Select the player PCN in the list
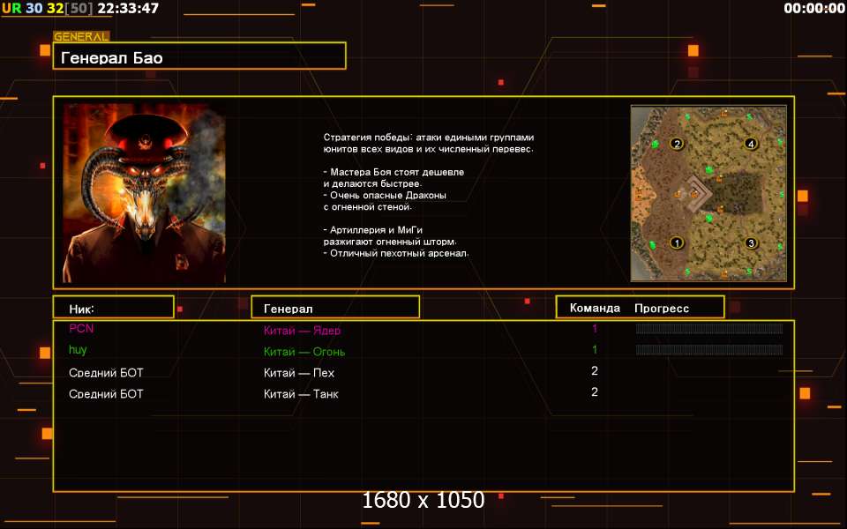This screenshot has width=847, height=529. click(81, 329)
